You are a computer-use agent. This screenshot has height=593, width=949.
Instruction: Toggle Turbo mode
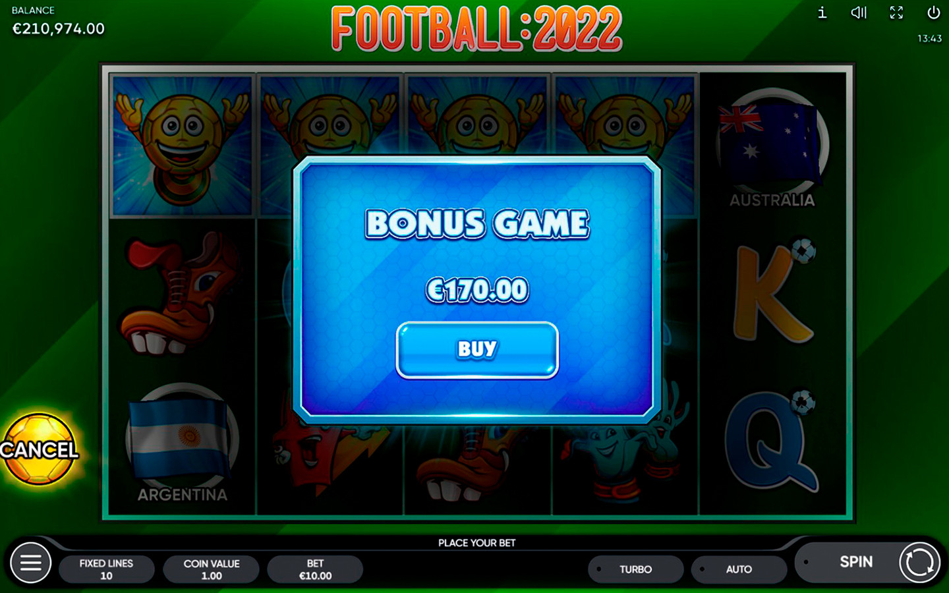(635, 569)
